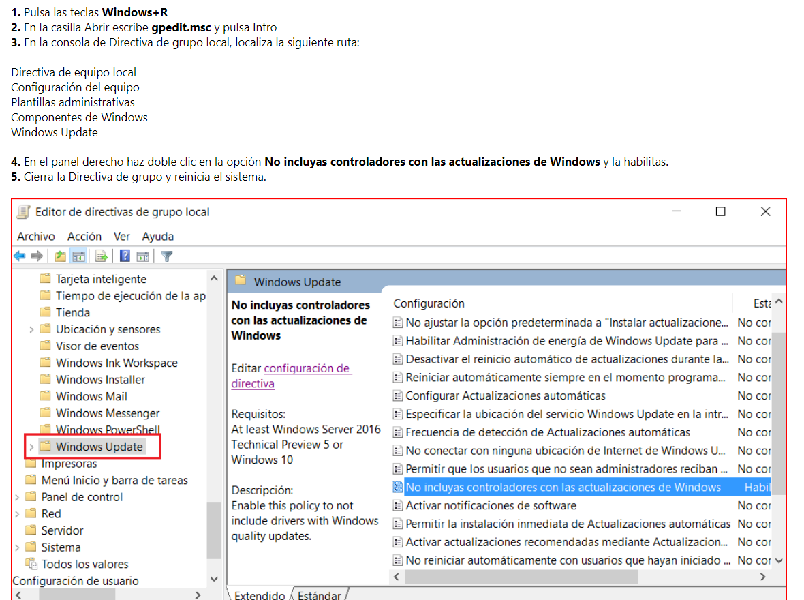Viewport: 804px width, 600px height.
Task: Click policy list horizontal scroll right arrow
Action: pyautogui.click(x=763, y=577)
